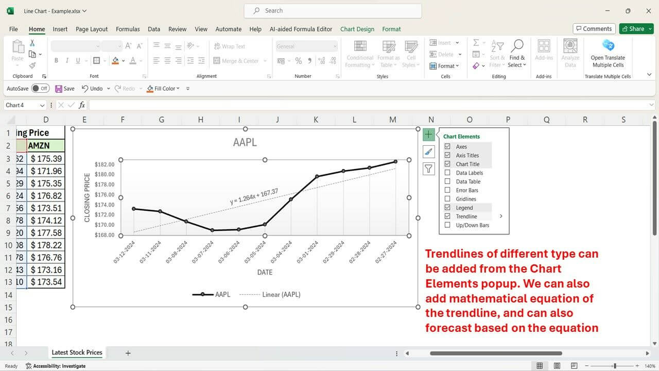Open the Chart Elements plus button
Image resolution: width=659 pixels, height=371 pixels.
(x=428, y=134)
